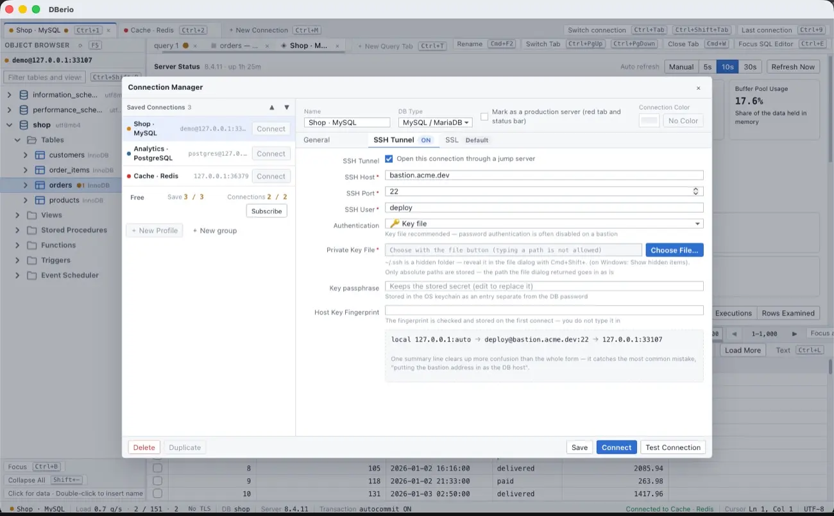Close the query 1 tab
Viewport: 834px width, 516px height.
(x=195, y=46)
